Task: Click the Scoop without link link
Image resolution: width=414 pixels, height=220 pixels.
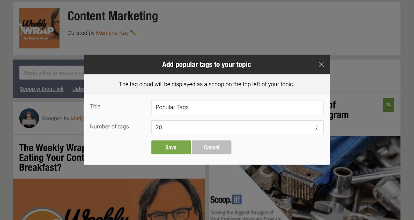Action: click(x=42, y=89)
